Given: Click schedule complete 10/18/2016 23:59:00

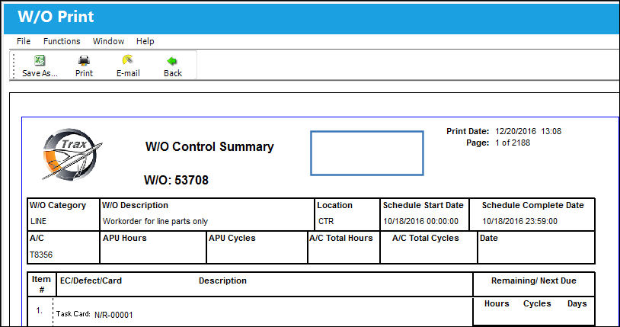Looking at the screenshot, I should tap(519, 221).
